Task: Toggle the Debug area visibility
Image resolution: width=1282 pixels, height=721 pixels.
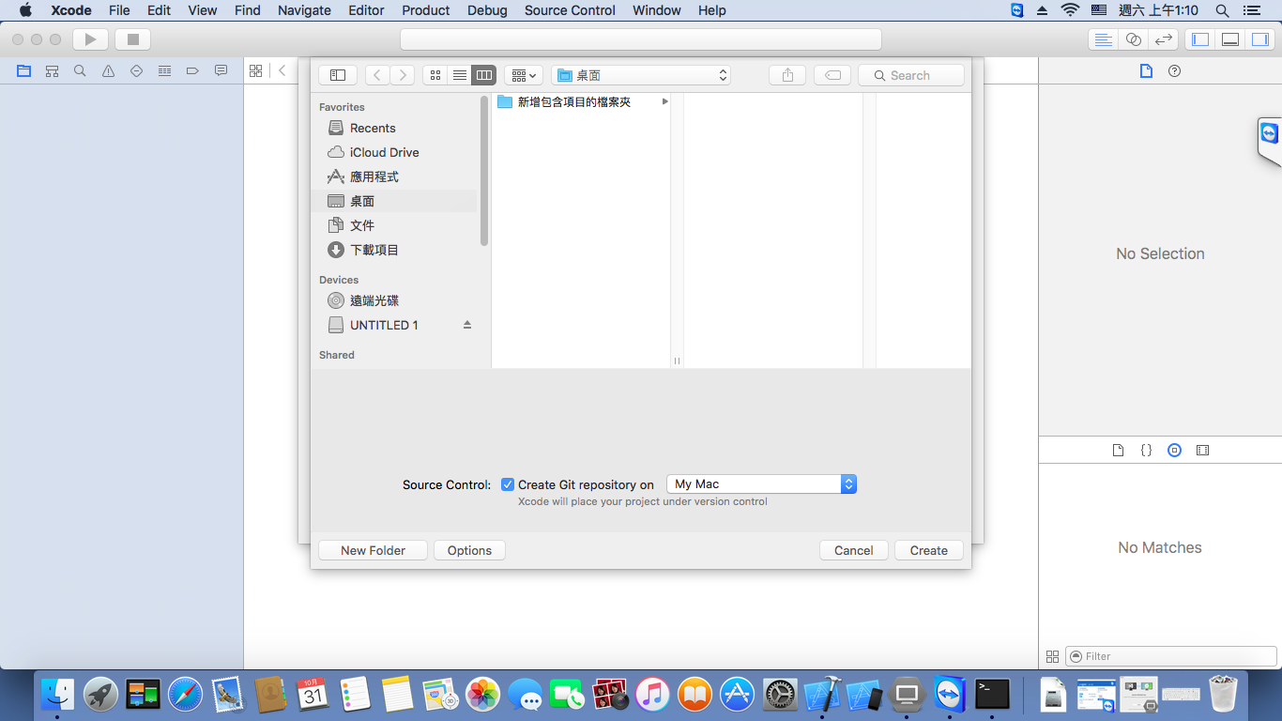Action: click(x=1229, y=39)
